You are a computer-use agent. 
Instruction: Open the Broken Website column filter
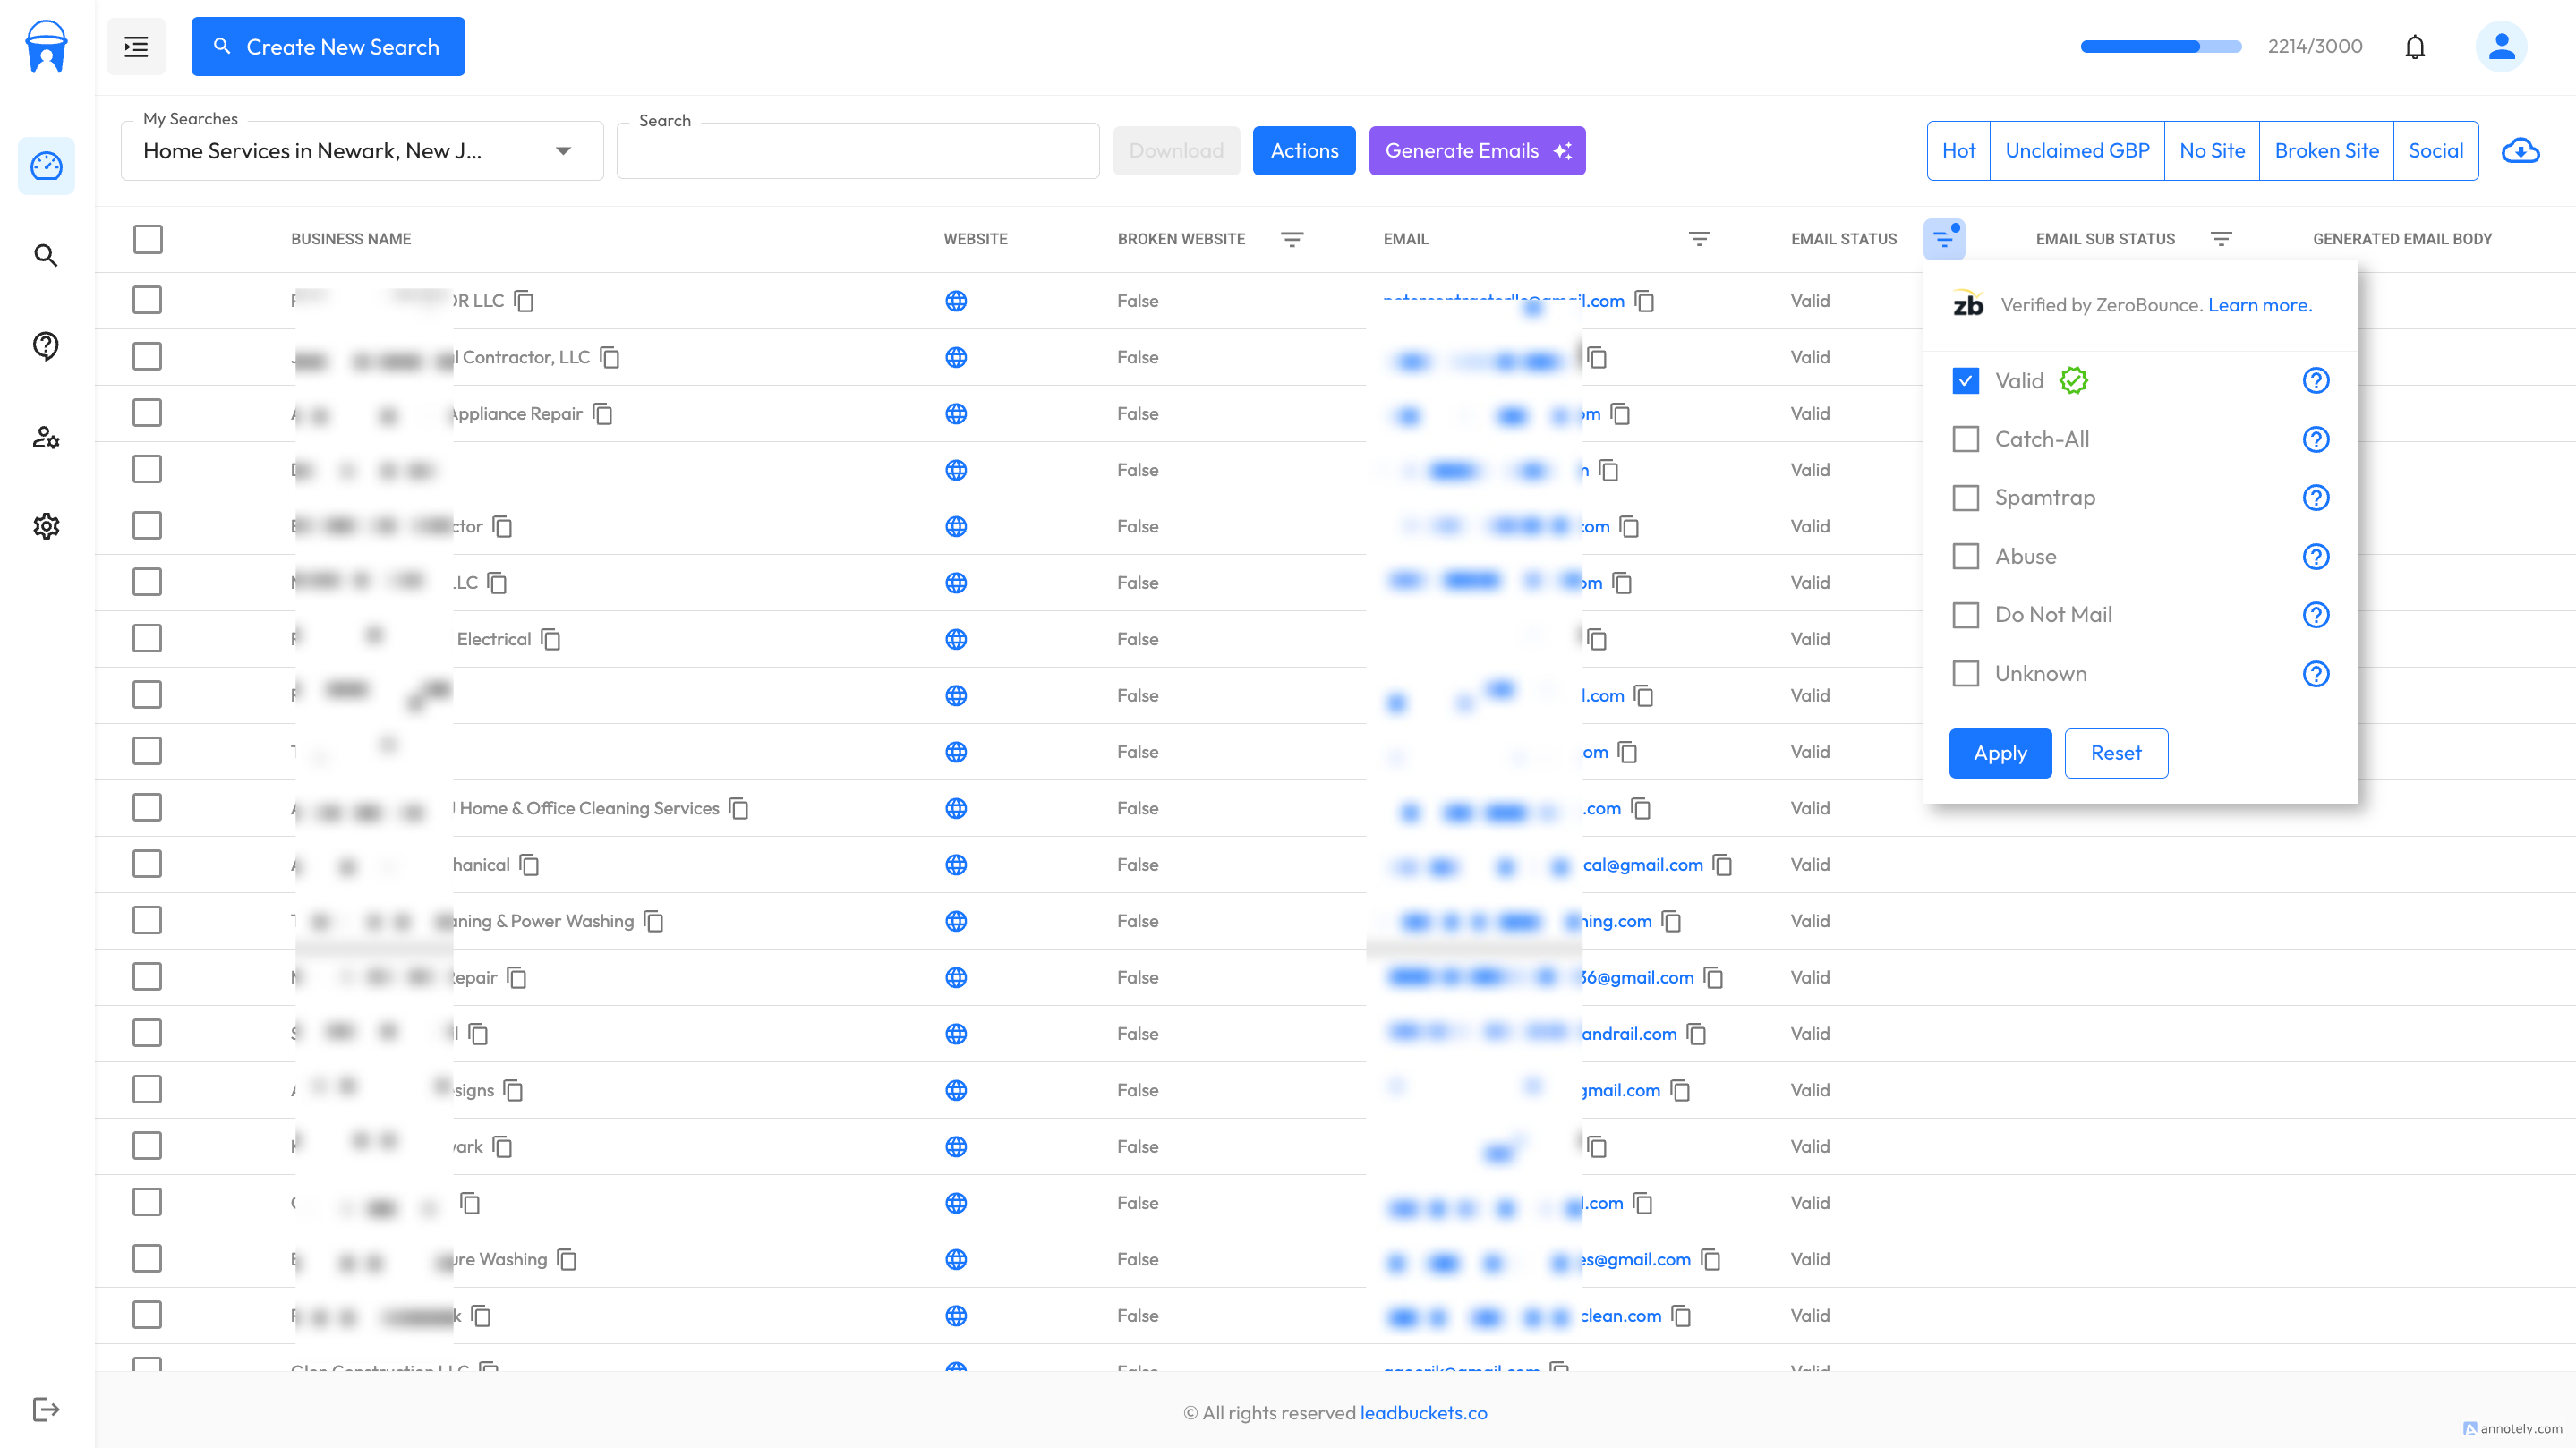tap(1293, 239)
